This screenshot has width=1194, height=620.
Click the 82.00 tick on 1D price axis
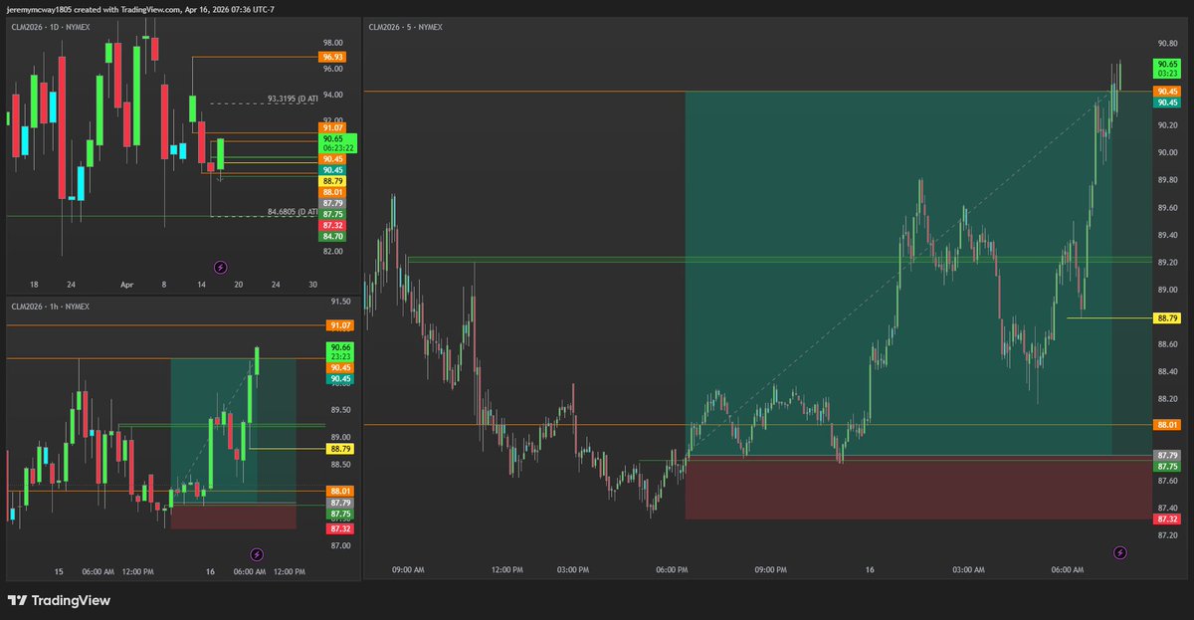pos(332,251)
